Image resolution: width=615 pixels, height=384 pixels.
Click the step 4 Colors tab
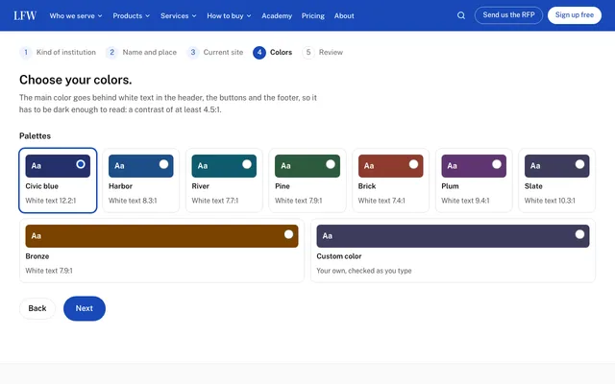pyautogui.click(x=273, y=52)
